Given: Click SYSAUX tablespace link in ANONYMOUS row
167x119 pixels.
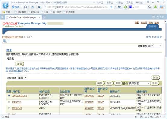Looking at the screenshot, I should pos(89,96).
